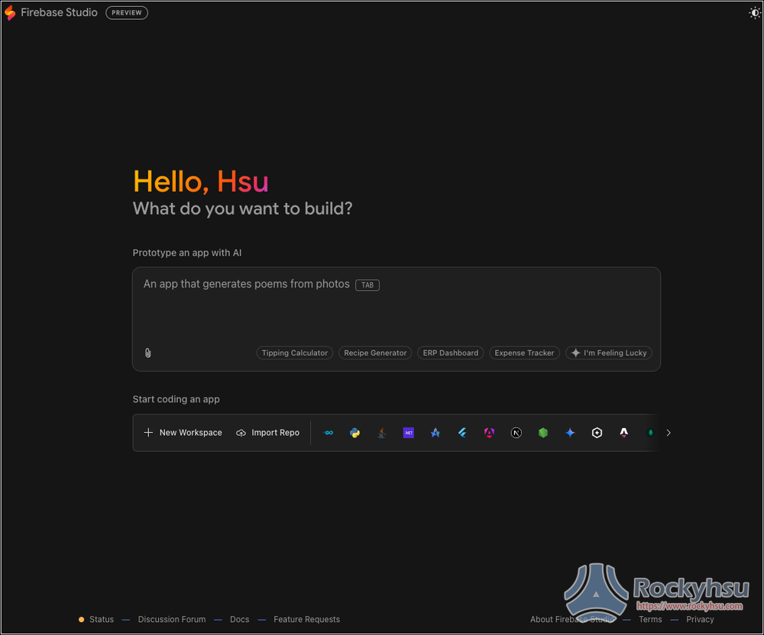Screen dimensions: 764x635
Task: Select the Node.js green hexagon template
Action: (x=543, y=433)
